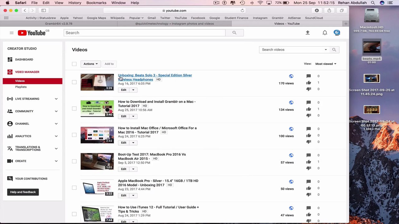Viewport: 399px width, 224px height.
Task: Click Edit button for Boot-Up Test video
Action: pyautogui.click(x=124, y=169)
